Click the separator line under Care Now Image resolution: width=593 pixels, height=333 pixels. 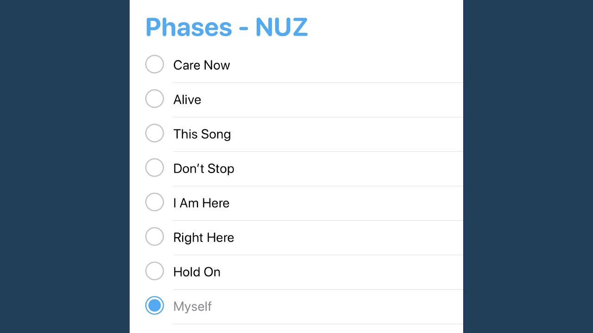pyautogui.click(x=318, y=82)
